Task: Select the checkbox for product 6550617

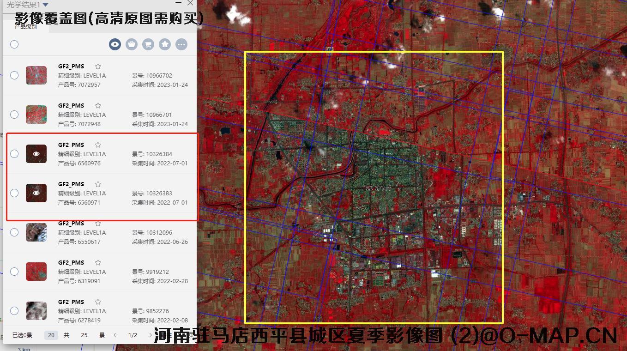Action: tap(14, 232)
